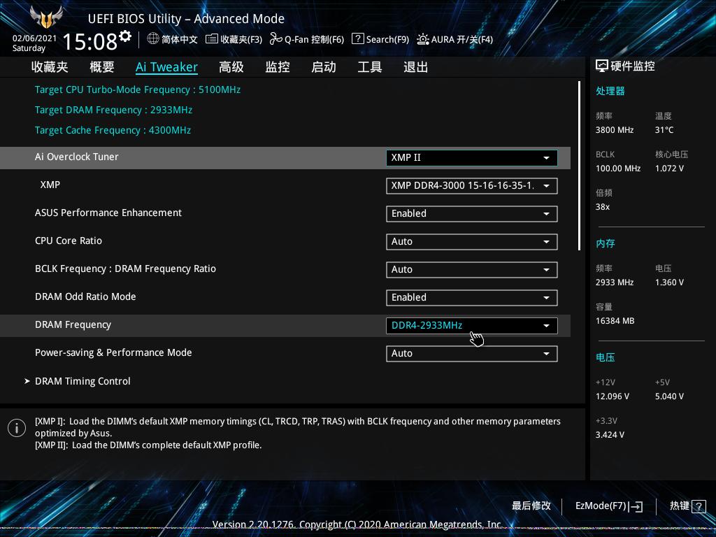Expand the DRAM Timing Control submenu
Screen dimensions: 716x537
pos(83,381)
